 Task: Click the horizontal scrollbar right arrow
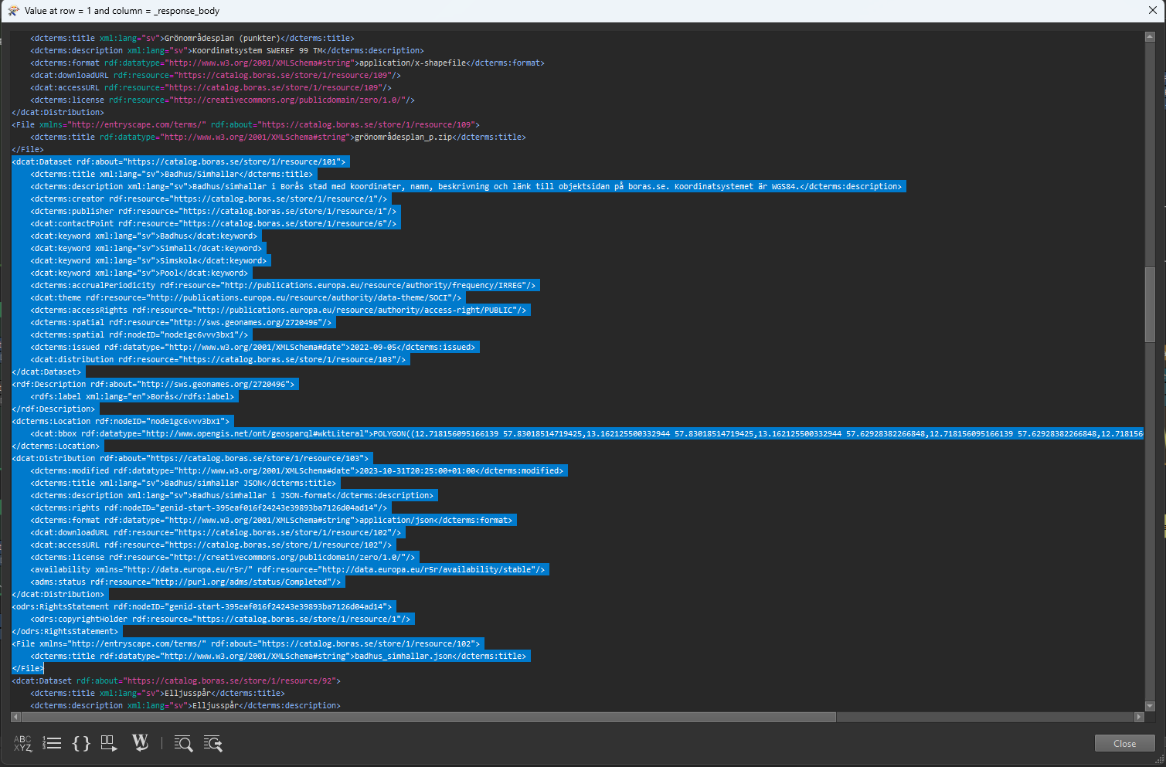coord(1138,718)
